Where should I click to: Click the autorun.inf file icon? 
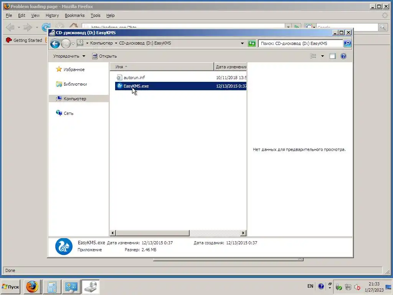[x=119, y=78]
